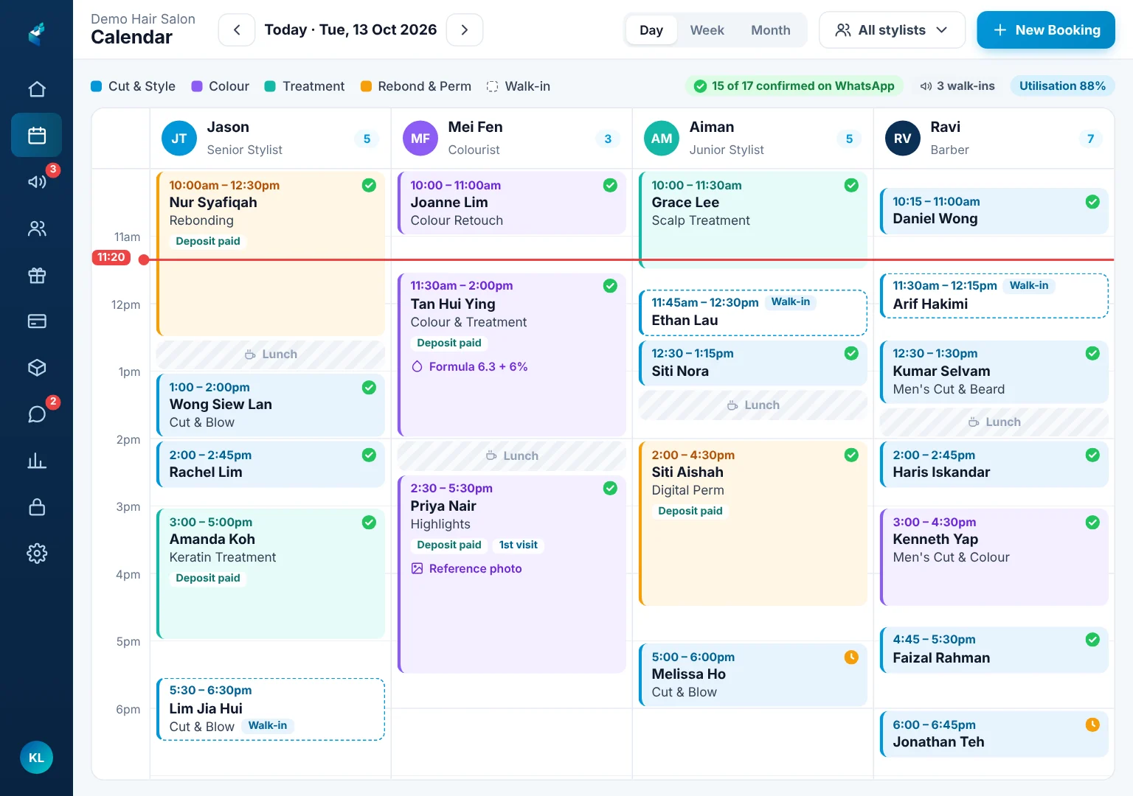Open the settings gear icon
The image size is (1133, 796).
[37, 554]
